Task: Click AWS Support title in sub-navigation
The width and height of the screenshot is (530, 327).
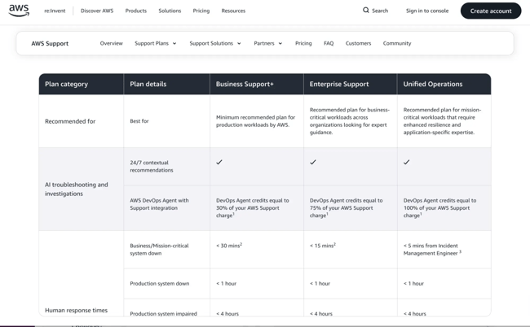Action: click(50, 43)
